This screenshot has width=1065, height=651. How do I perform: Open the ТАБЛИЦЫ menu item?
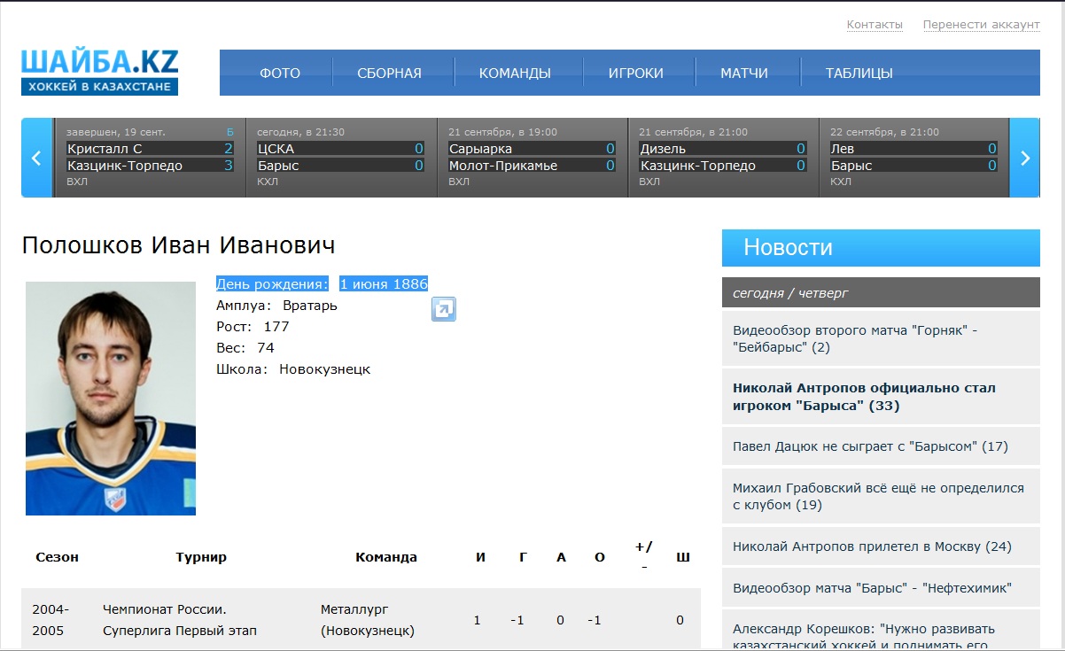tap(859, 74)
